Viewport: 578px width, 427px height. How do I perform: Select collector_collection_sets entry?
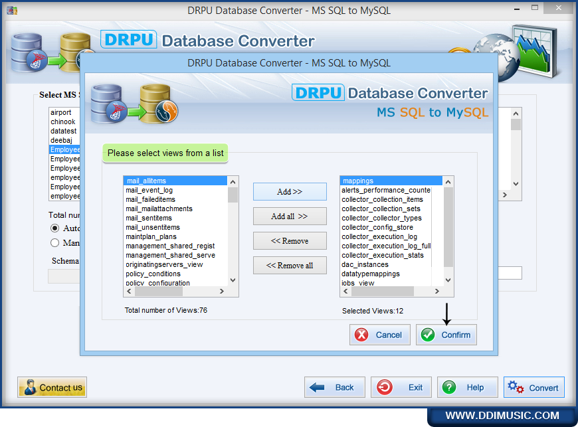pyautogui.click(x=386, y=209)
